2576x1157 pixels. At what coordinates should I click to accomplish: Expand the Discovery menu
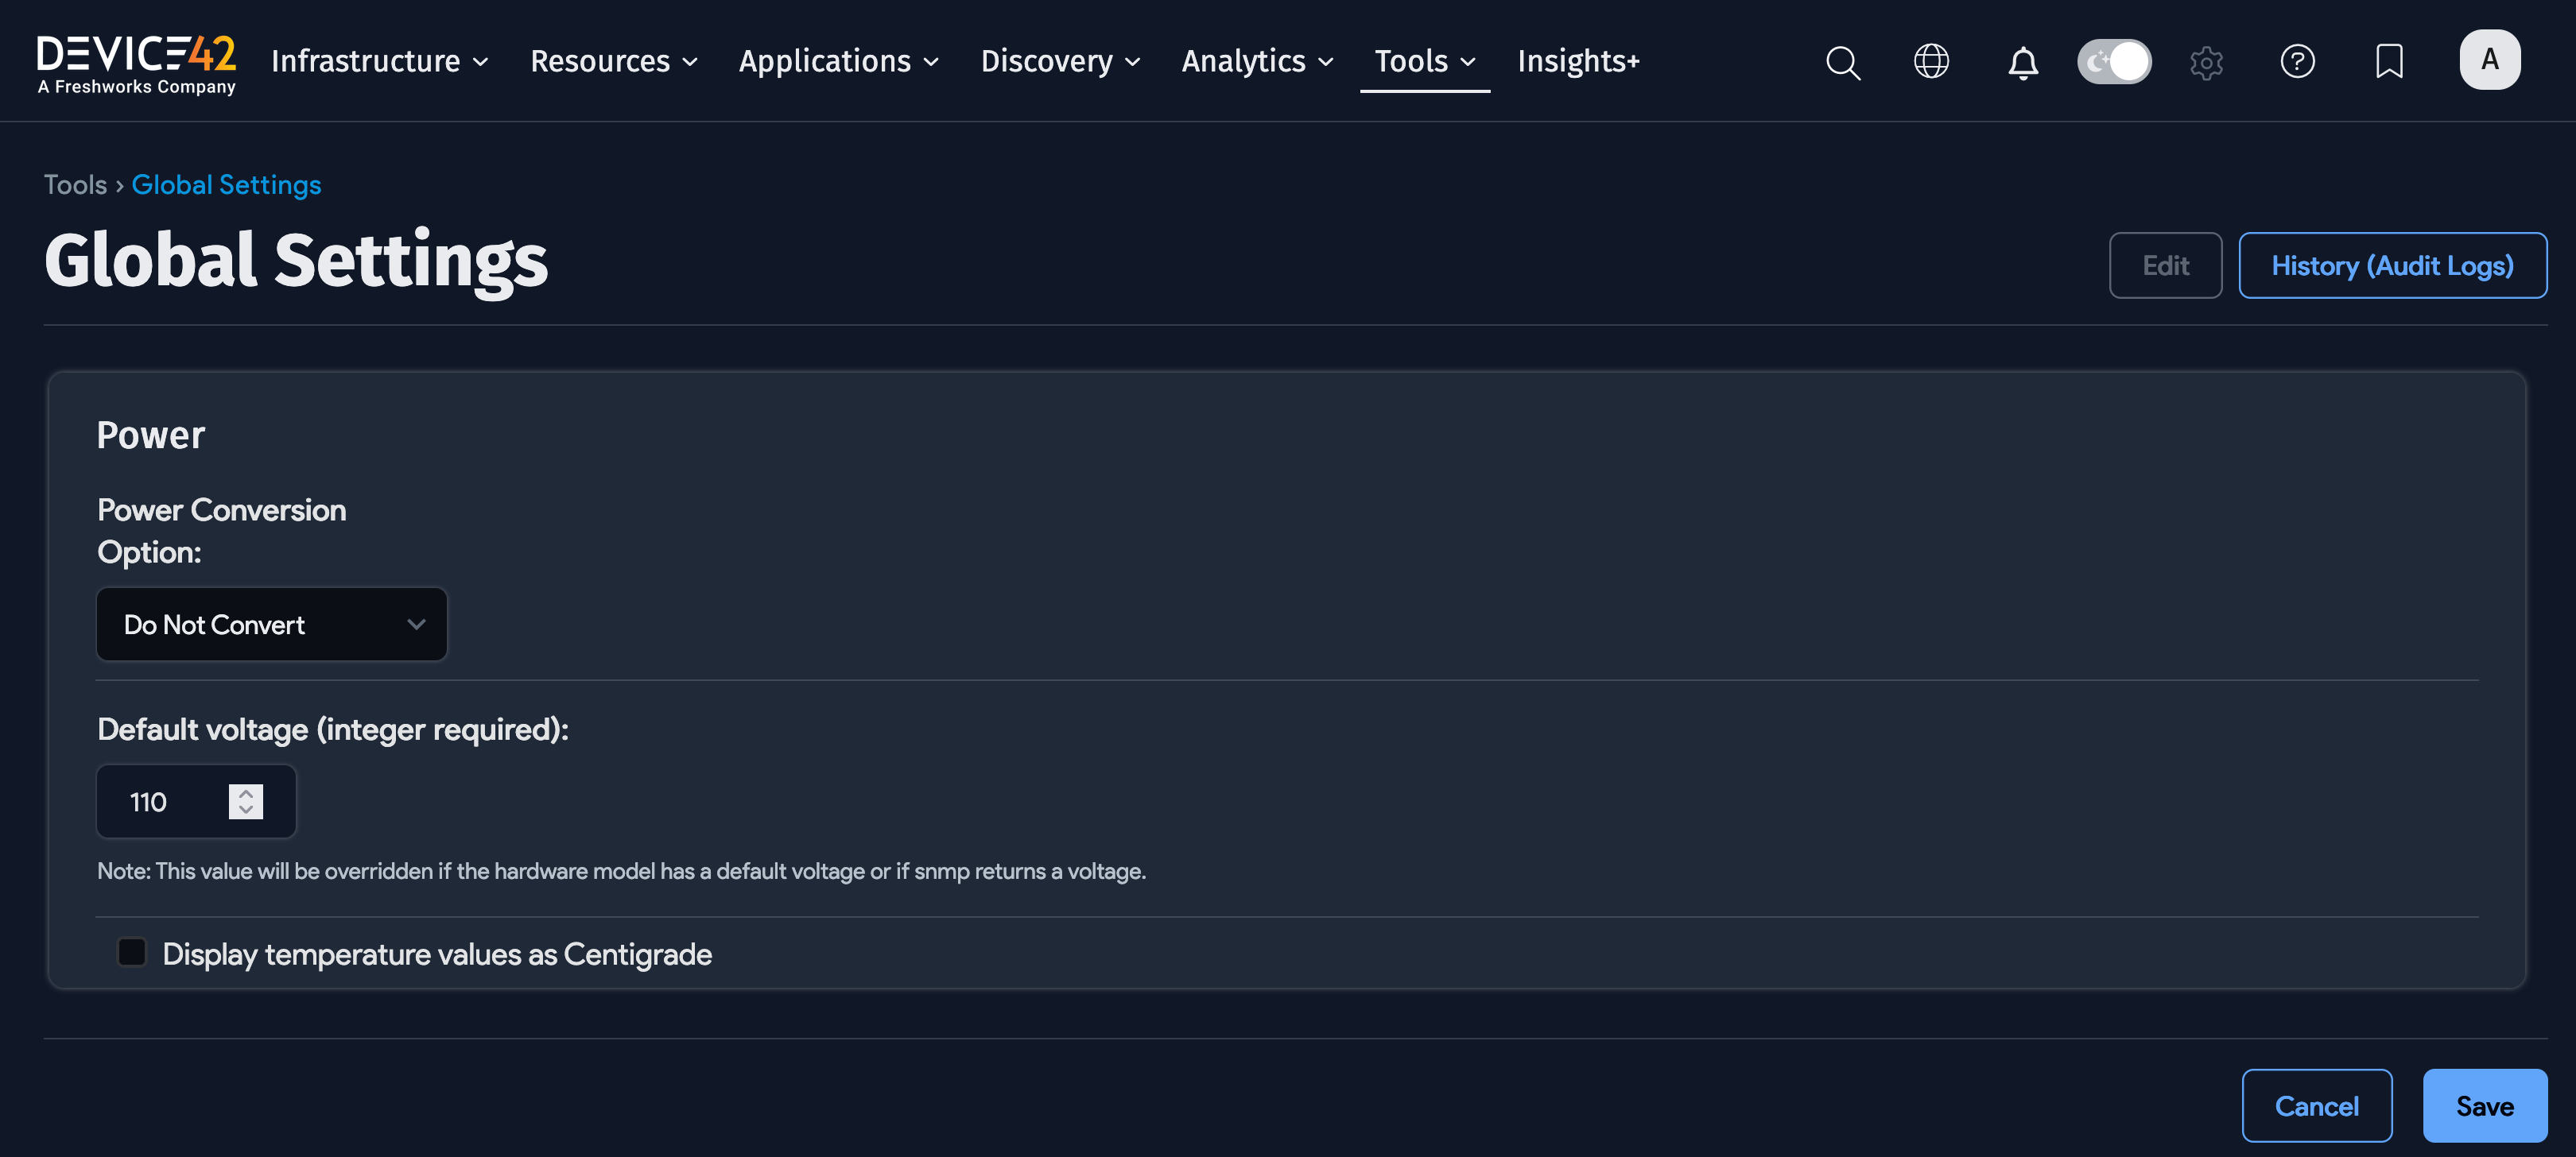click(x=1060, y=62)
